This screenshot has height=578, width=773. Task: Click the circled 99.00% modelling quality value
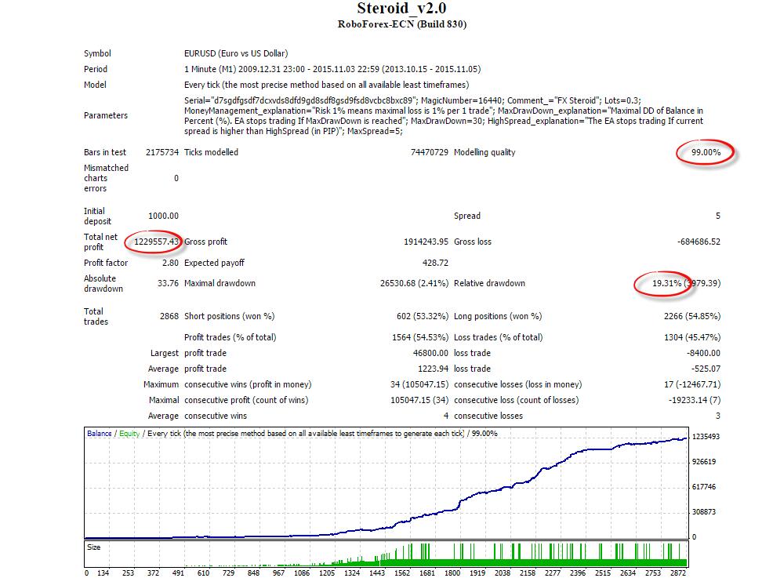click(706, 152)
